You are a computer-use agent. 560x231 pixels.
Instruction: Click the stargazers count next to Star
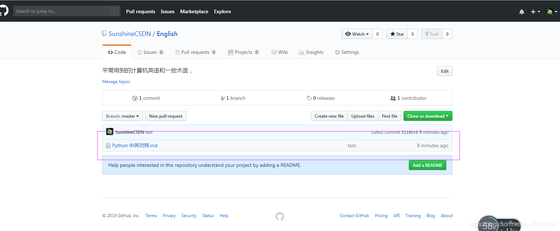[412, 34]
